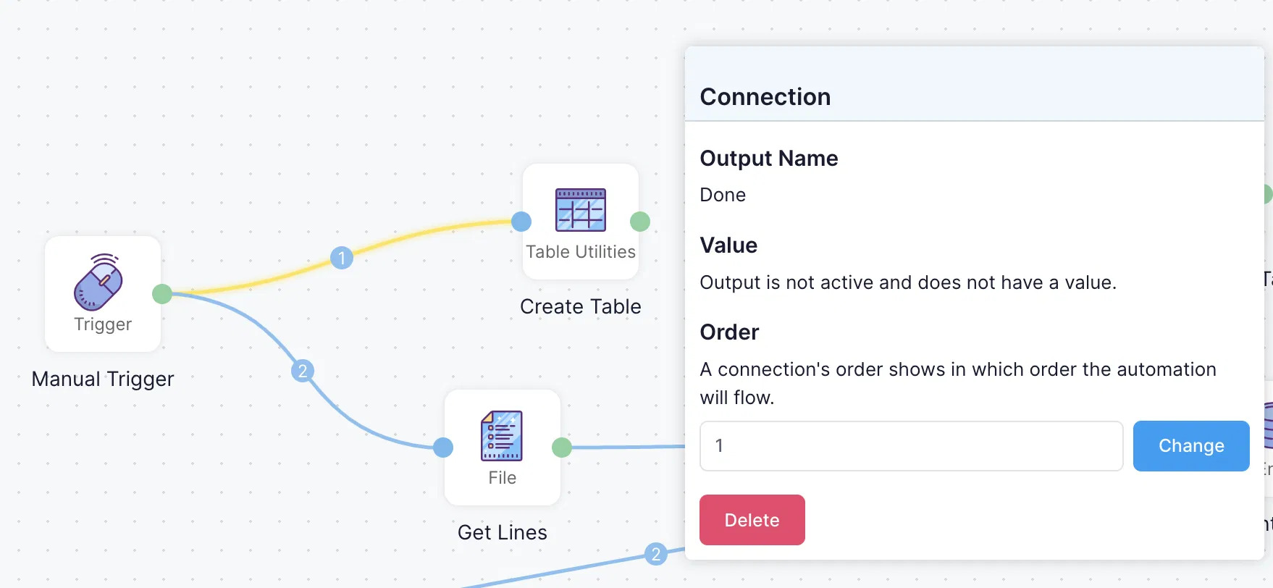Click blue input port on File node
1273x588 pixels.
[x=443, y=448]
